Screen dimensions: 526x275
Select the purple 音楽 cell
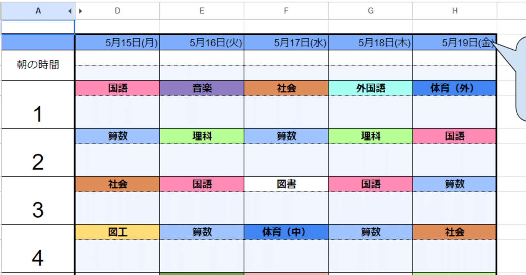point(202,88)
